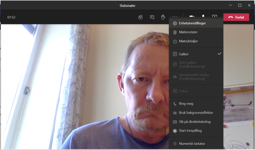Click the Møtenotater notes icon
Viewport: 255px width, 150px height.
click(x=175, y=32)
